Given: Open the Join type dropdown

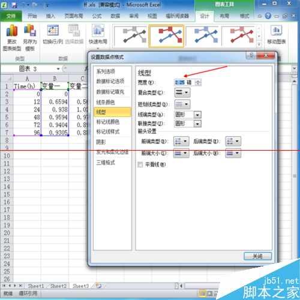Looking at the screenshot, I should tap(197, 124).
